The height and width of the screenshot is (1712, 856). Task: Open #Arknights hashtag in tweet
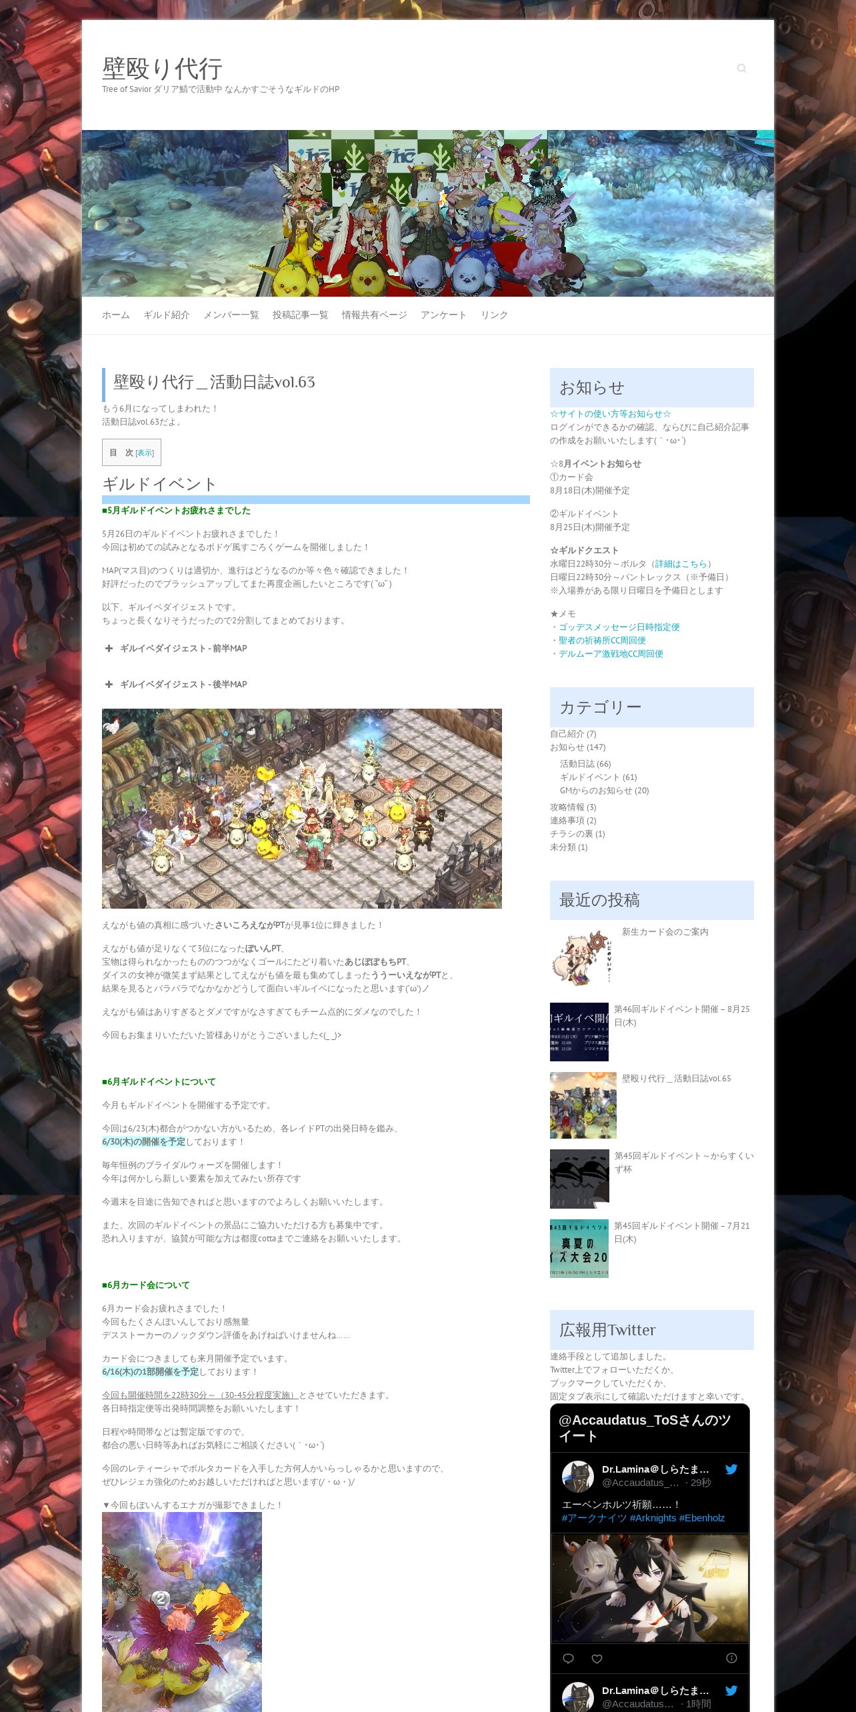(x=653, y=1518)
